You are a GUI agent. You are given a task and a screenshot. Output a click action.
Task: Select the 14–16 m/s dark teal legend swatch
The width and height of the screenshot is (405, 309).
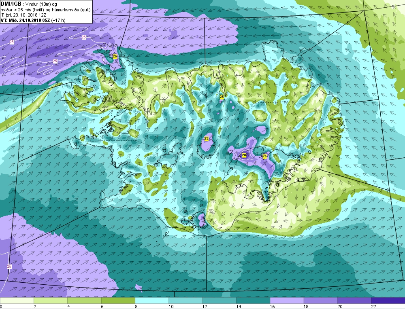pyautogui.click(x=253, y=301)
